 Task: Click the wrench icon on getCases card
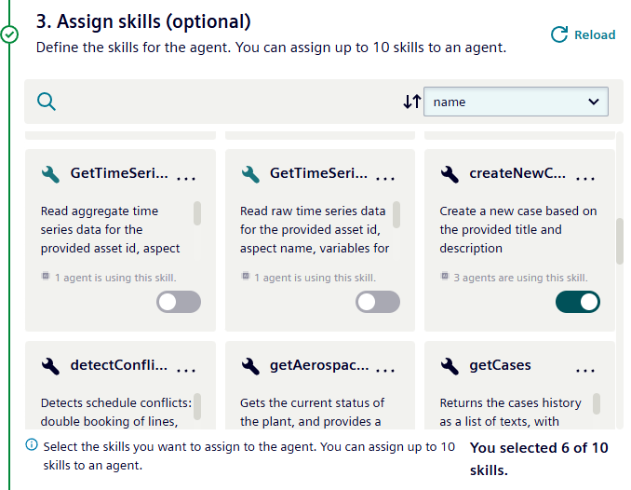pyautogui.click(x=450, y=365)
